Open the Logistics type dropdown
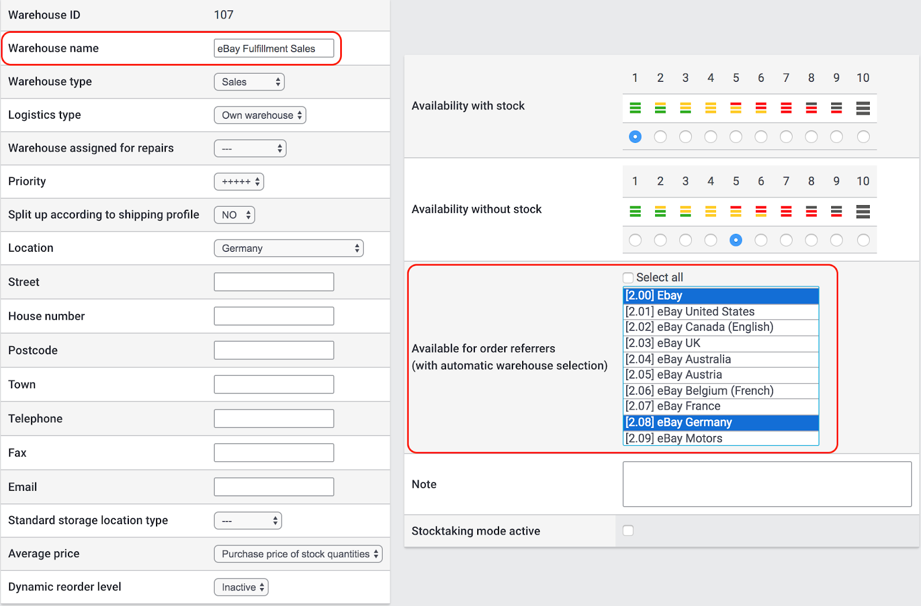 260,115
